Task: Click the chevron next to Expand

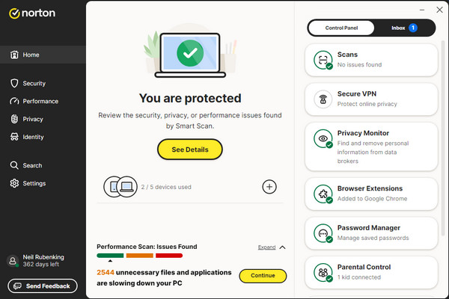Action: (282, 247)
